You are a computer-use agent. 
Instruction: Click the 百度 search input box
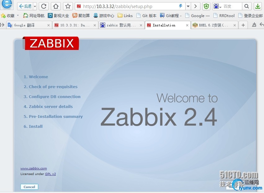232,7
